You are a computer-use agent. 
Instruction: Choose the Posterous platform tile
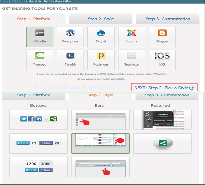101,60
